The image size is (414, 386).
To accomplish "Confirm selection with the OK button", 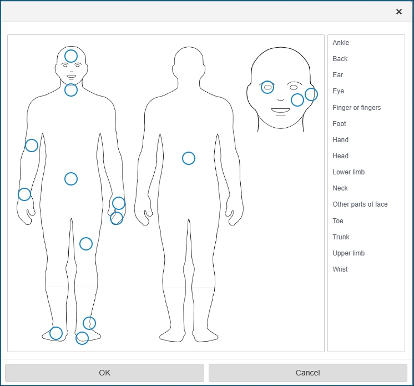I will click(x=104, y=373).
